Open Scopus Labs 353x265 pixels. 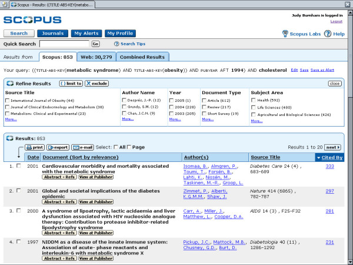point(301,34)
